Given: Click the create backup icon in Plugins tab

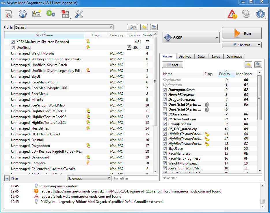Looking at the screenshot, I should pyautogui.click(x=258, y=65).
